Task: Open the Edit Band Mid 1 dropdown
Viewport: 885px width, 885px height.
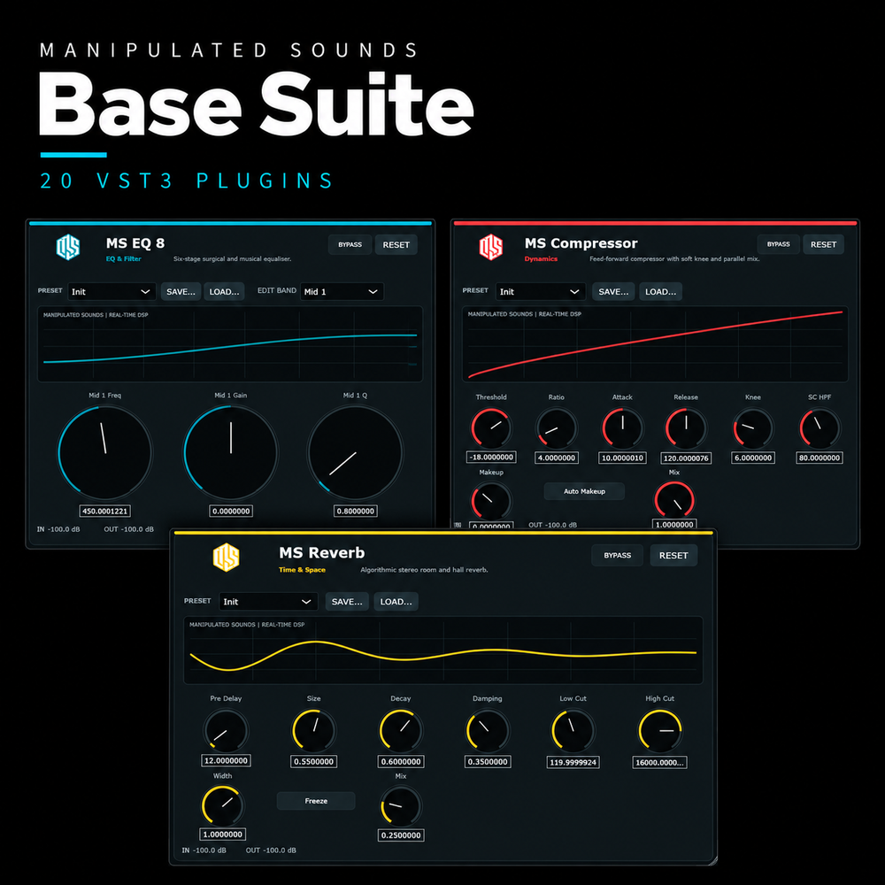Action: click(342, 291)
